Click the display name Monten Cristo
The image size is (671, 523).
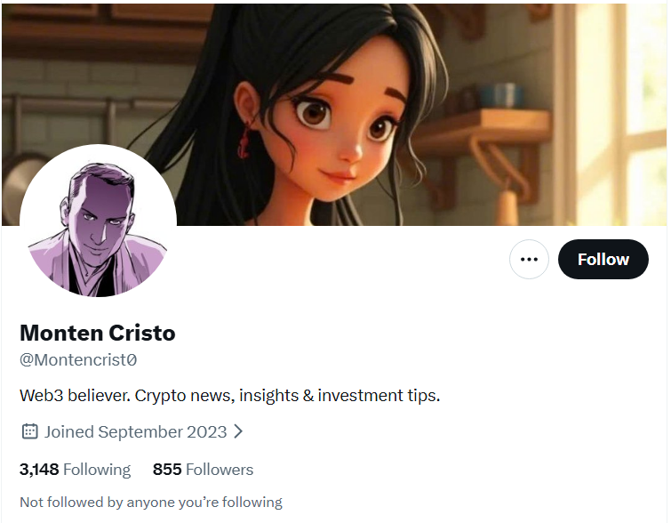98,333
